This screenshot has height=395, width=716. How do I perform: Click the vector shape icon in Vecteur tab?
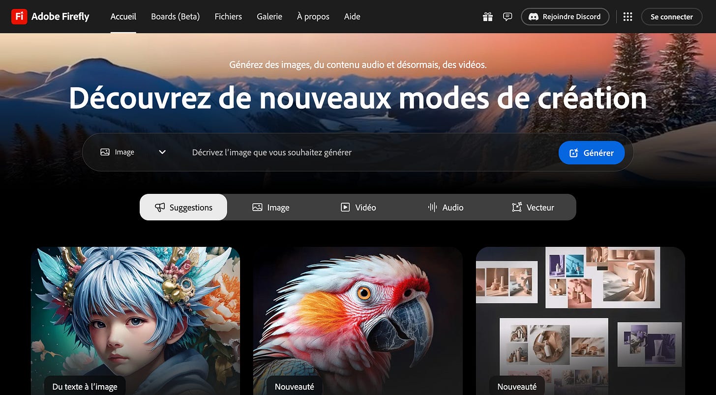(516, 207)
